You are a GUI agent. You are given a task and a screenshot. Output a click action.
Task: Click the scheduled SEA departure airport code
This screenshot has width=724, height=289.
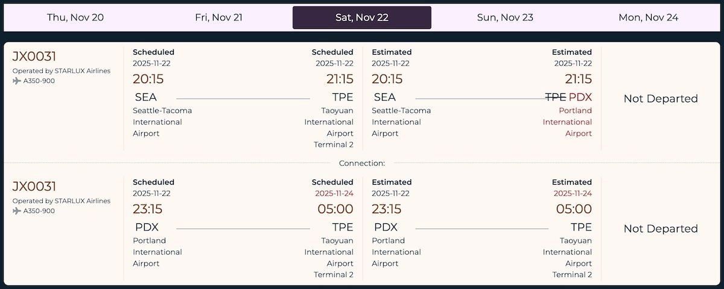(145, 98)
